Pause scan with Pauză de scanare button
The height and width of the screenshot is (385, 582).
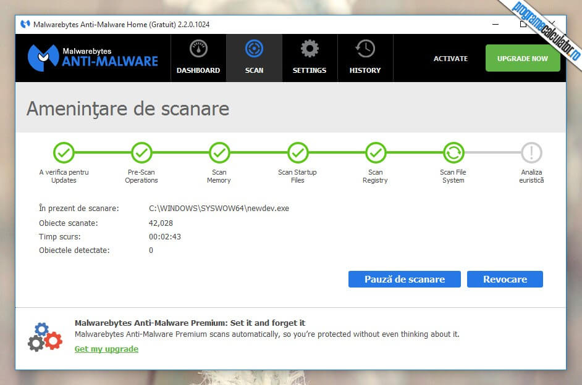point(405,279)
